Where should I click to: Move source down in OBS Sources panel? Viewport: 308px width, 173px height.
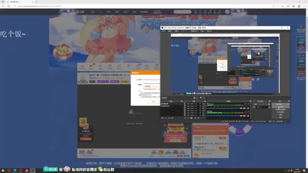coord(198,118)
